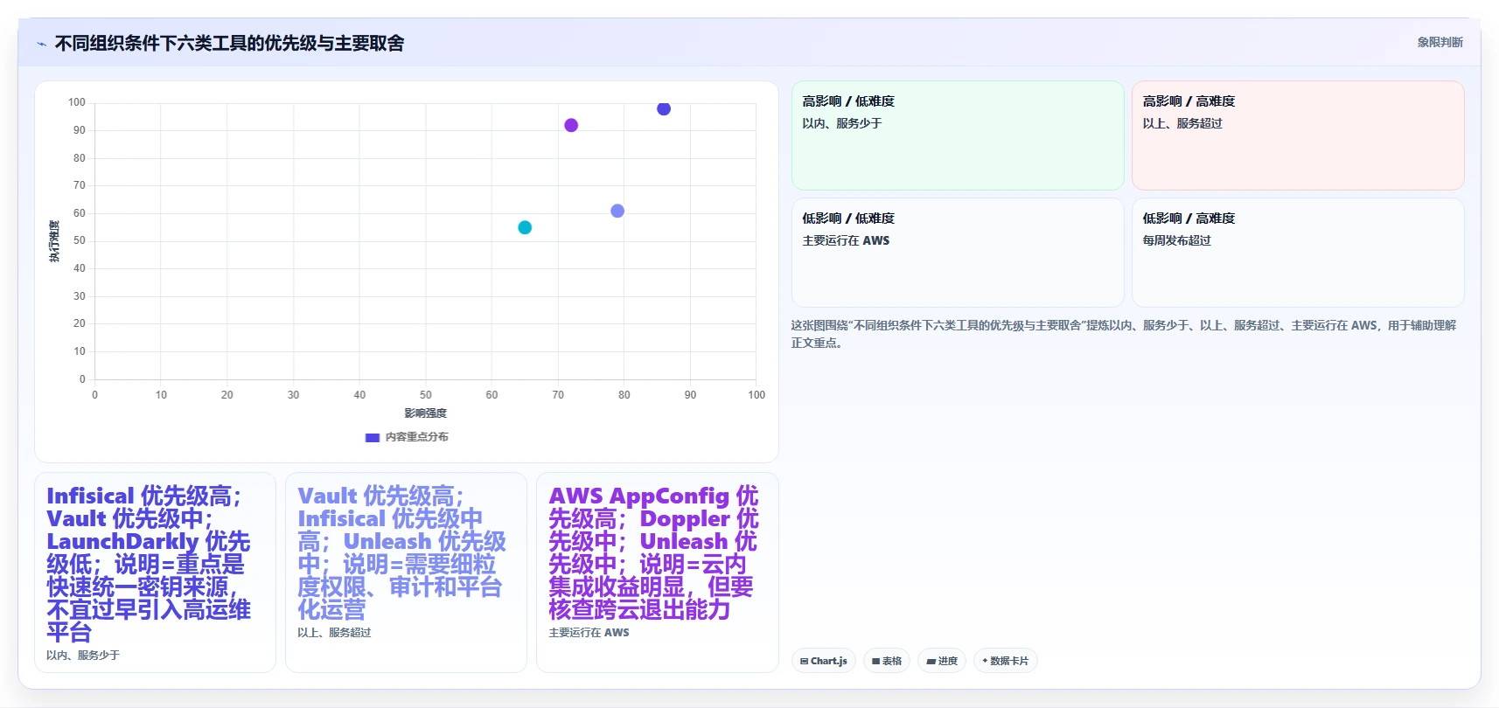
Task: Click the 表格 tag
Action: [x=887, y=661]
